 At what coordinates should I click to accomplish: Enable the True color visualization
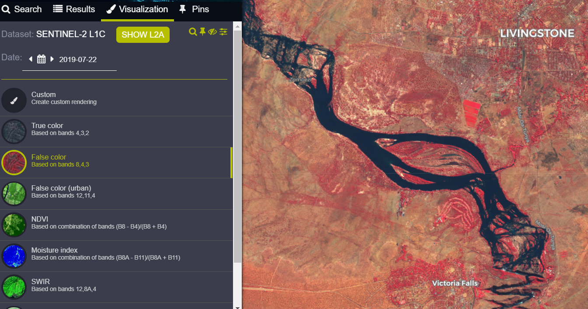tap(14, 131)
